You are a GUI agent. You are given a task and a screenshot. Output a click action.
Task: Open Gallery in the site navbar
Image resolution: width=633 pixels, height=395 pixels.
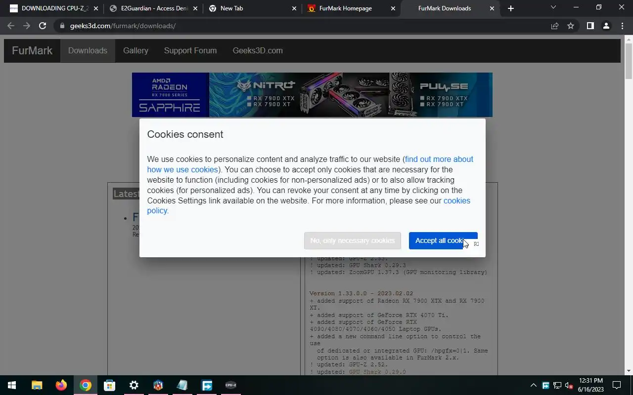pos(136,50)
